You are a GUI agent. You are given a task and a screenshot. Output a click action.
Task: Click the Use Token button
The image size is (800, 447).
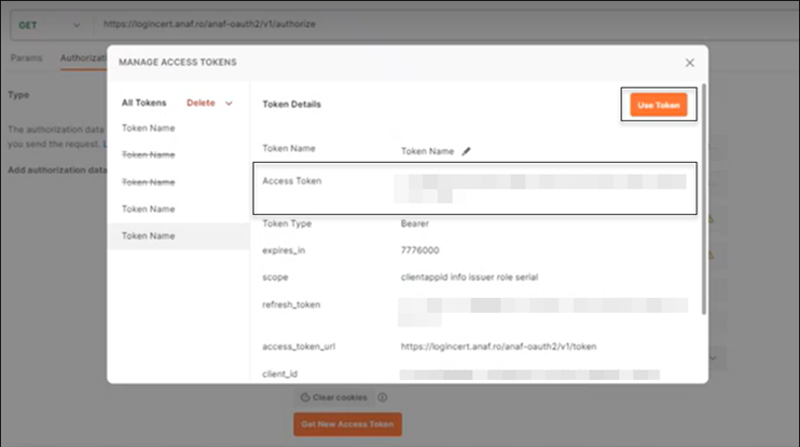point(659,106)
